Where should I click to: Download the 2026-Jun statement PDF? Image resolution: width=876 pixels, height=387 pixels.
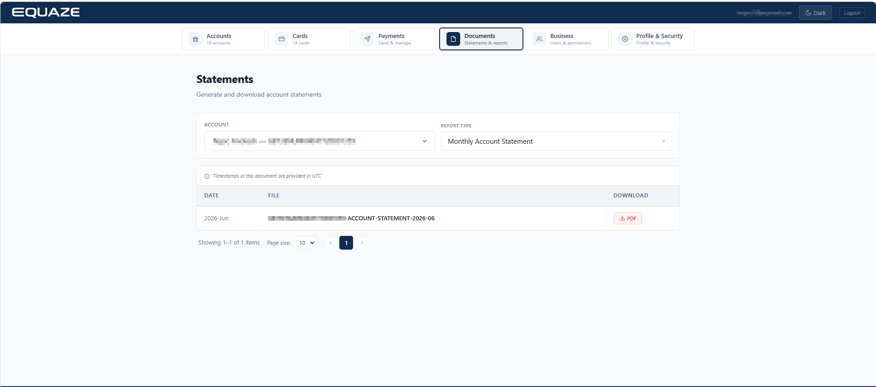click(628, 218)
